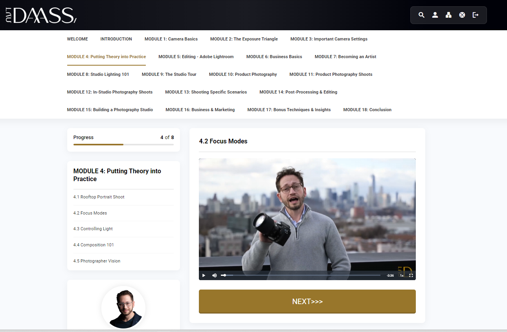Play the Focus Modes video

tap(204, 275)
